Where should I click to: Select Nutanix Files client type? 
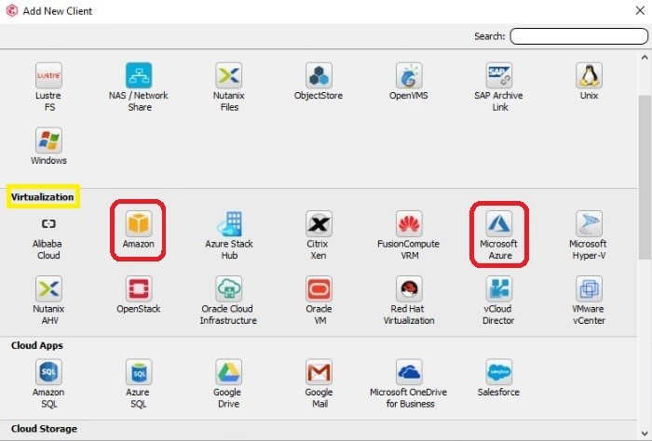point(229,75)
